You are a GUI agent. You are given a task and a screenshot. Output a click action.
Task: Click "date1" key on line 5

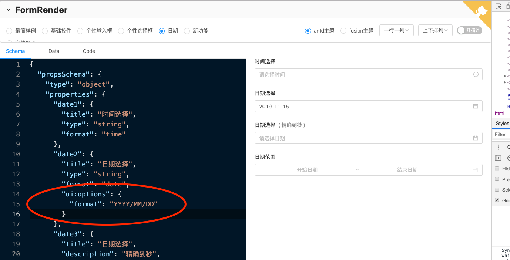(68, 104)
